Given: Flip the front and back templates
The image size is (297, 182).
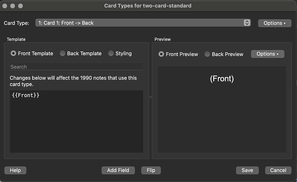Looking at the screenshot, I should pos(151,170).
